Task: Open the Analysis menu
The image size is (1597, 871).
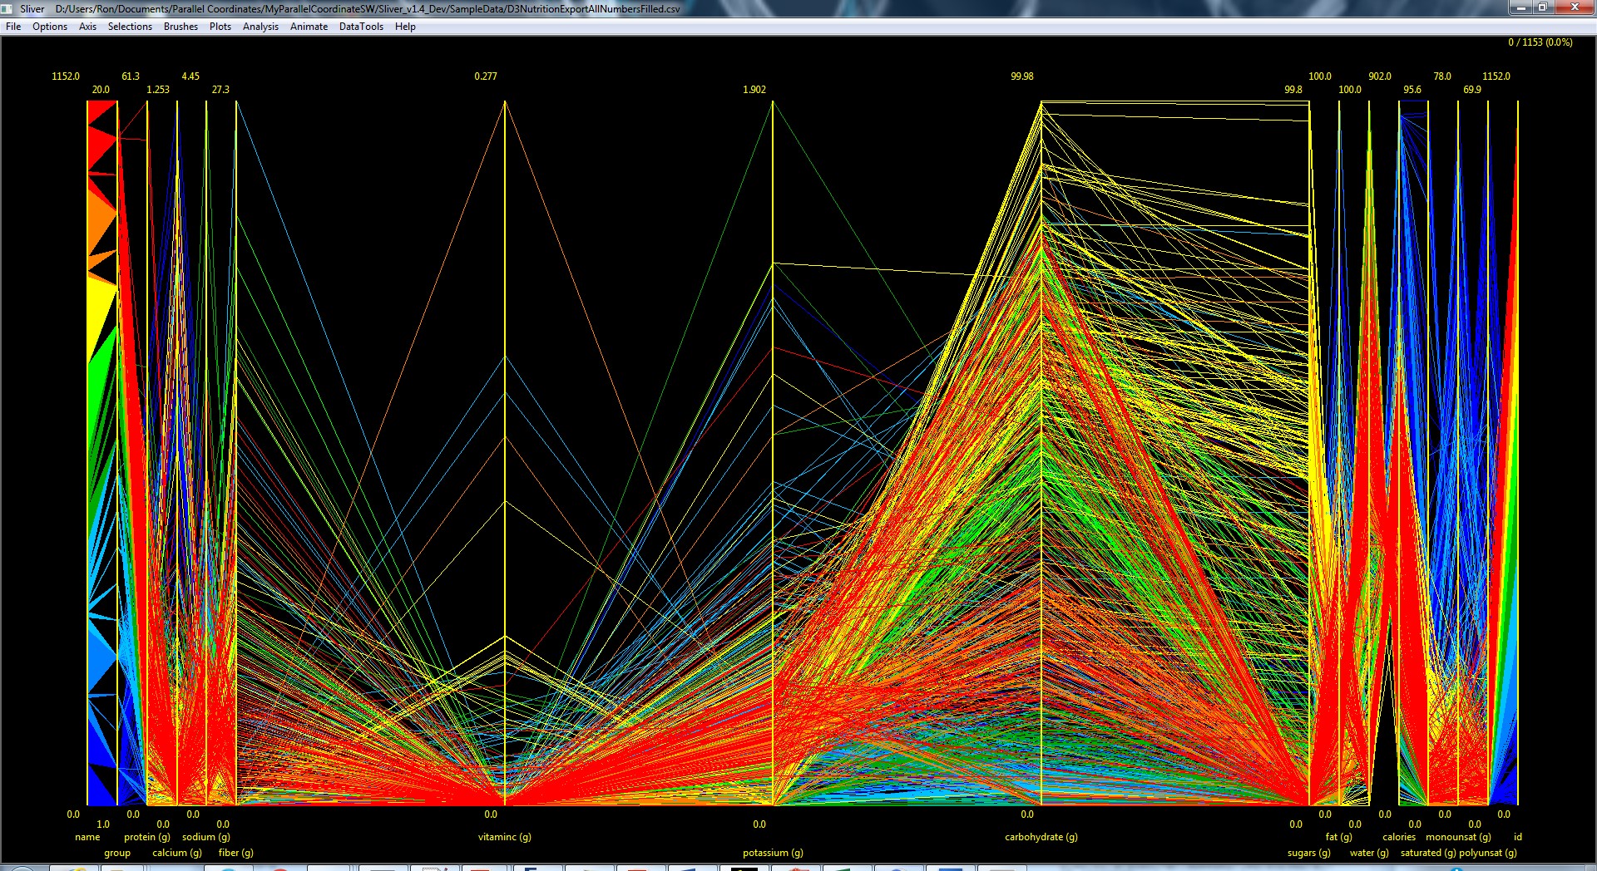Action: (260, 27)
